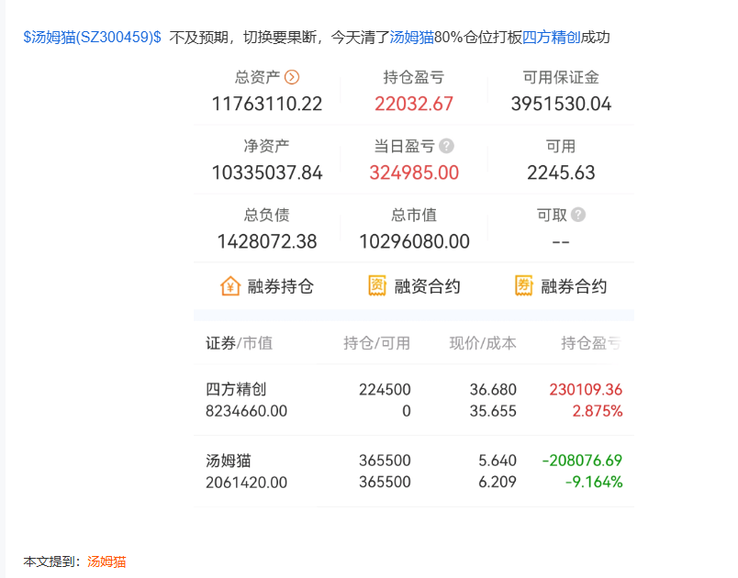The image size is (738, 578).
Task: Open the 融券合约 tab
Action: click(x=561, y=286)
